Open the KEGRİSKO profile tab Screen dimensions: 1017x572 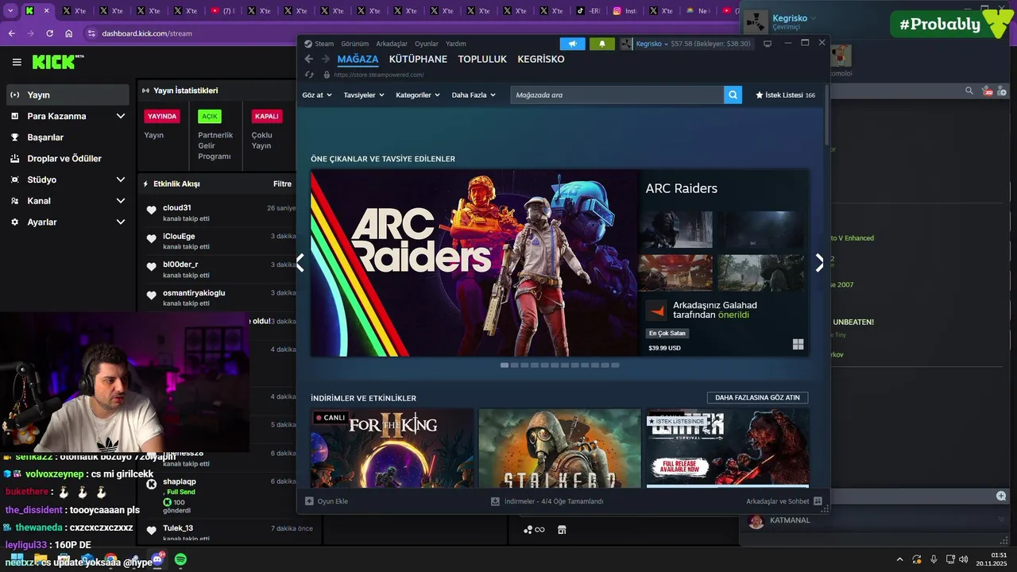click(541, 59)
